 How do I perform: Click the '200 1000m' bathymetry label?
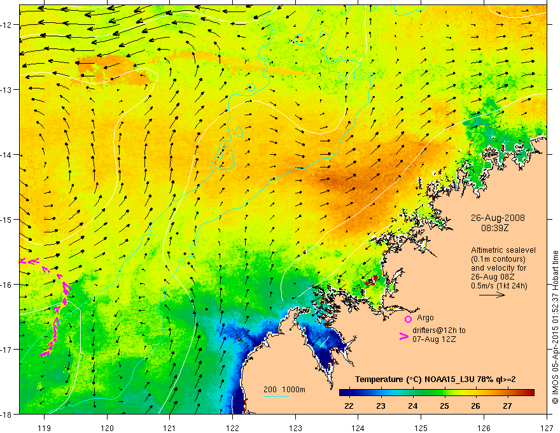[x=284, y=390]
